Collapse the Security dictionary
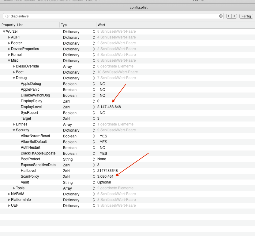Image resolution: width=255 pixels, height=236 pixels. pos(14,130)
